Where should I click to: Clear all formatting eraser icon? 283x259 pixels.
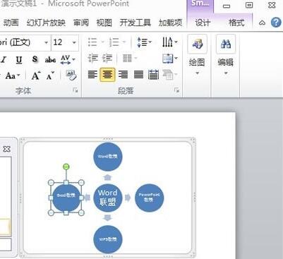click(71, 76)
